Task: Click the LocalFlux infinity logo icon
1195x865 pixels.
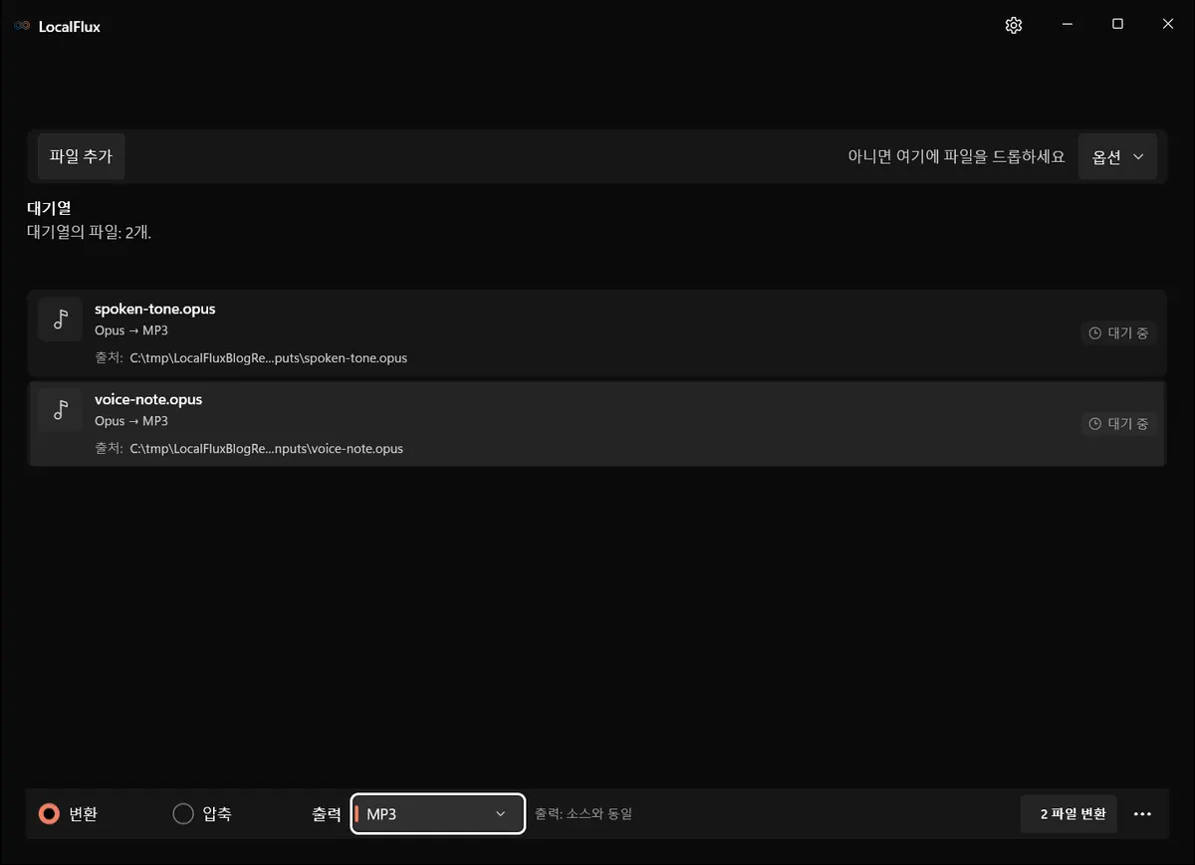Action: 22,27
